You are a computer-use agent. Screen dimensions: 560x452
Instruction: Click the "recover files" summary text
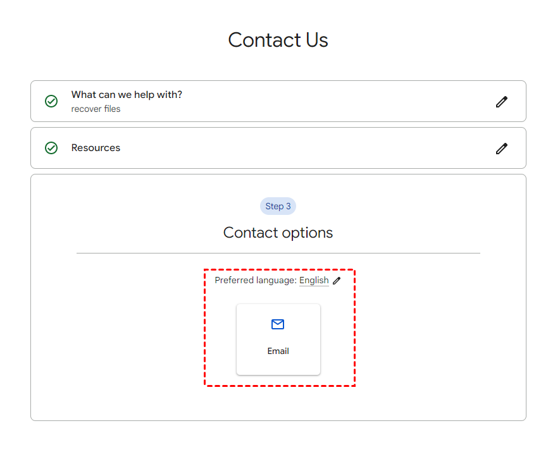pyautogui.click(x=96, y=109)
